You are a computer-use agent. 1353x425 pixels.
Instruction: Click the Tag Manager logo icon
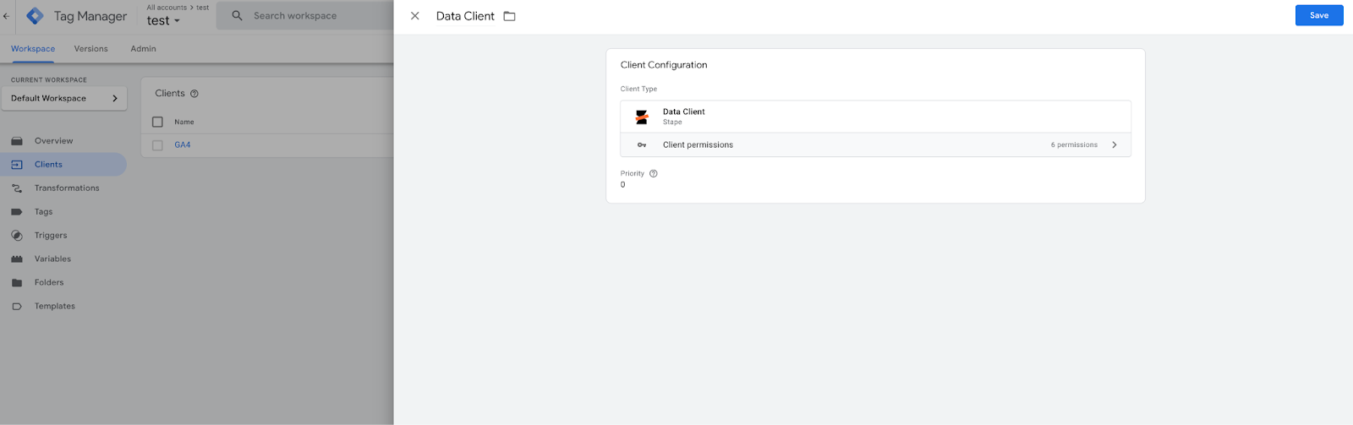coord(35,16)
